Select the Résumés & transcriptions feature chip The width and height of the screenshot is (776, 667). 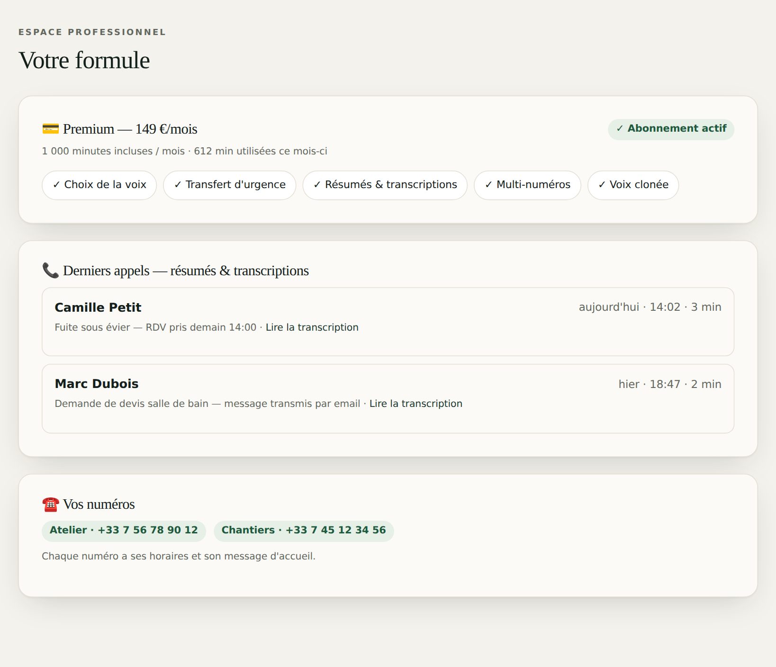coord(385,185)
